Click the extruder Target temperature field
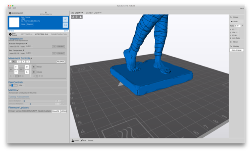 click(x=30, y=46)
